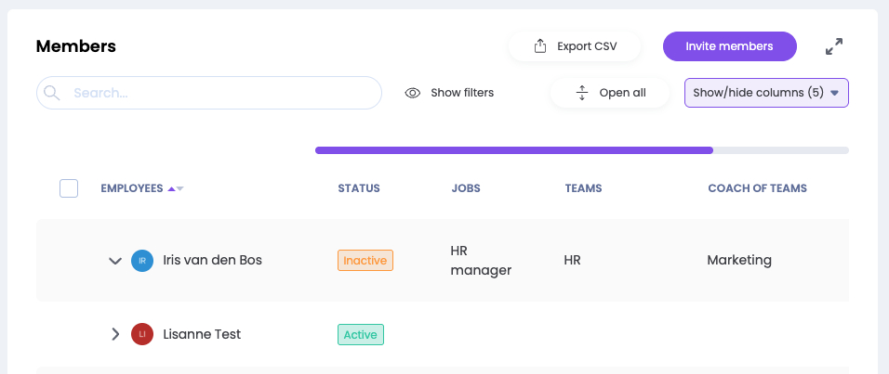
Task: Click the purple horizontal scroll bar
Action: point(513,149)
